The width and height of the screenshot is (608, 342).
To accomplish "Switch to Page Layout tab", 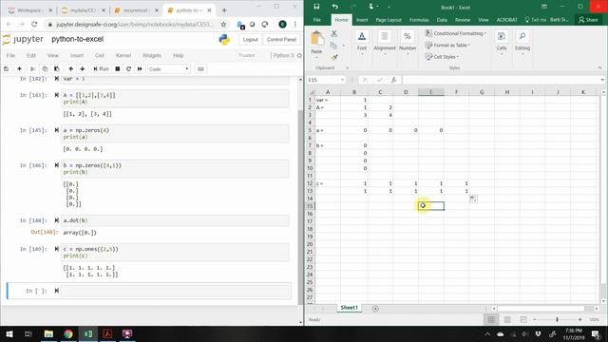I will point(389,20).
